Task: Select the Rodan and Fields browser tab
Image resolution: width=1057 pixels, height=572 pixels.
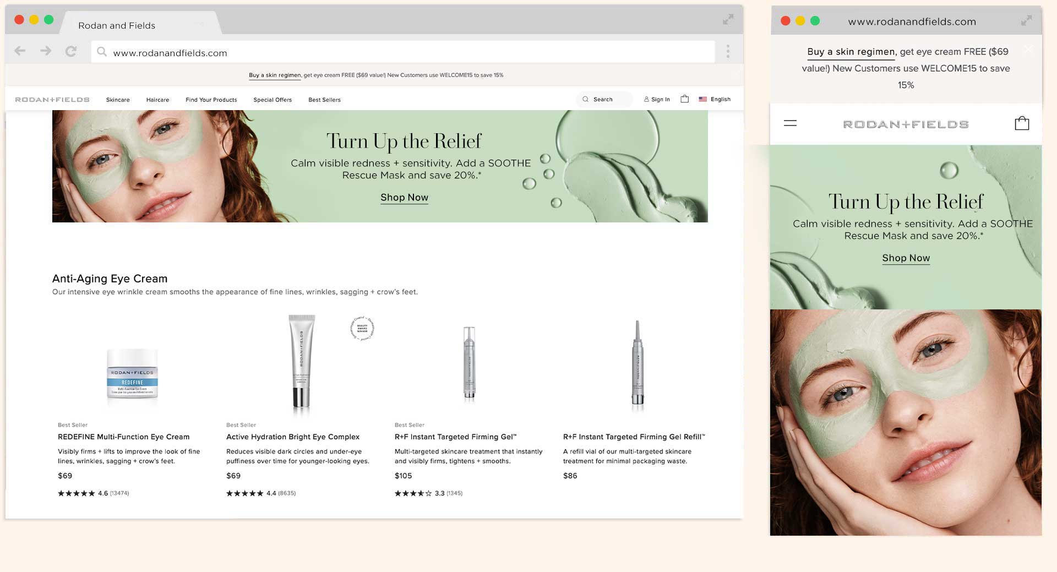Action: point(117,25)
